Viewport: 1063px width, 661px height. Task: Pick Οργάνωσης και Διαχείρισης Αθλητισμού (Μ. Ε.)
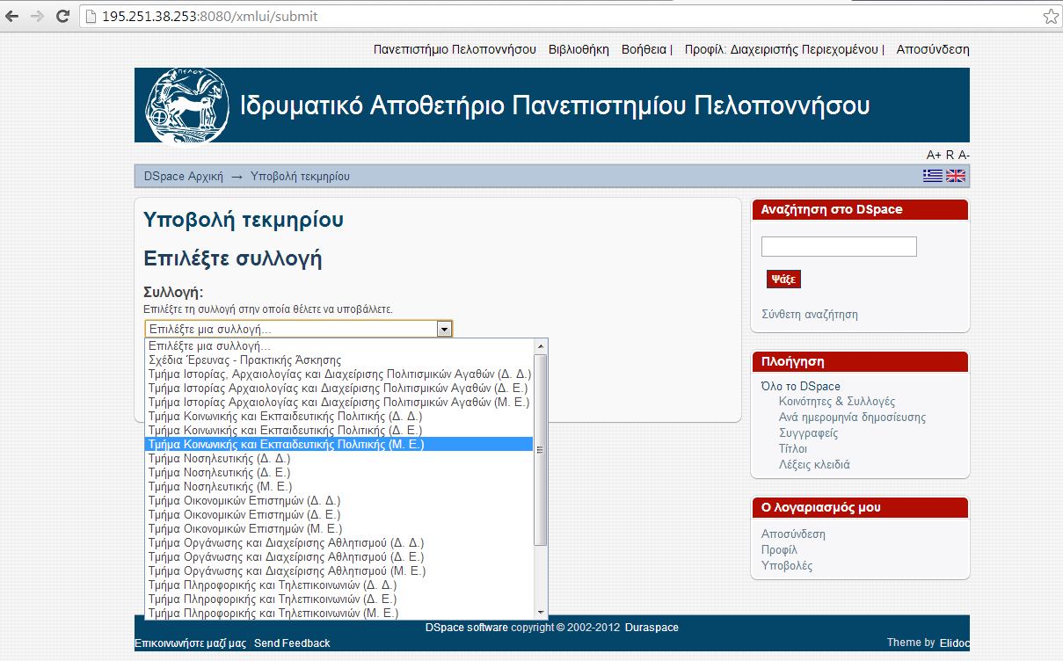(339, 571)
